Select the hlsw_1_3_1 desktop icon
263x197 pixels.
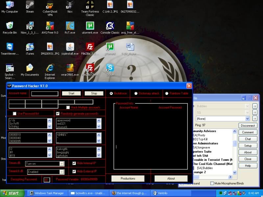pyautogui.click(x=30, y=28)
